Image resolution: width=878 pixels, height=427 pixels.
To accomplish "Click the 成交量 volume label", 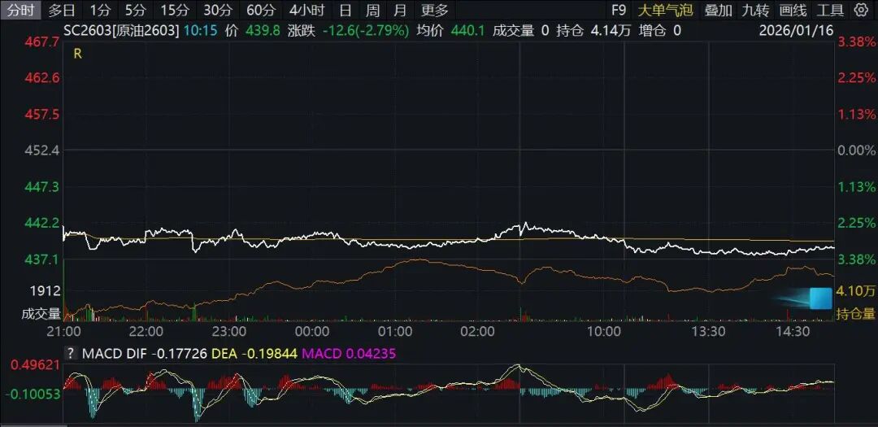I will click(41, 313).
